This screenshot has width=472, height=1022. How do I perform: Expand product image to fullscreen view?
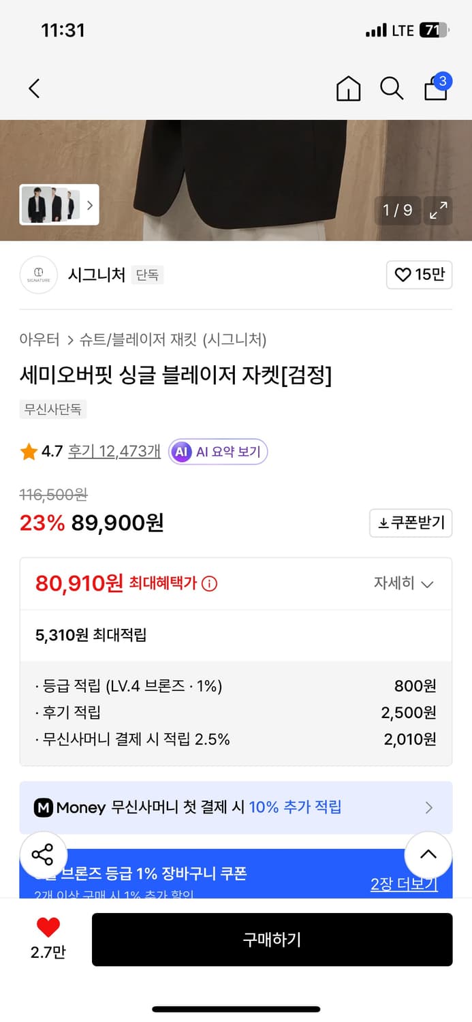click(438, 211)
